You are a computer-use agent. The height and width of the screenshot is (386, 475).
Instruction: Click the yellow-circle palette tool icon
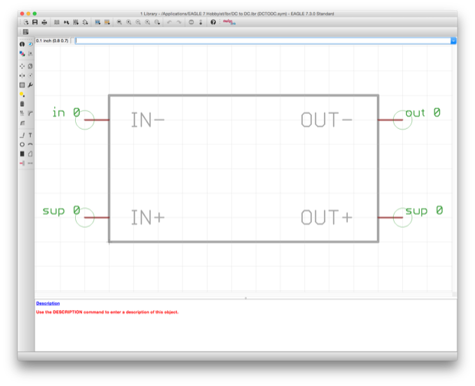[22, 94]
